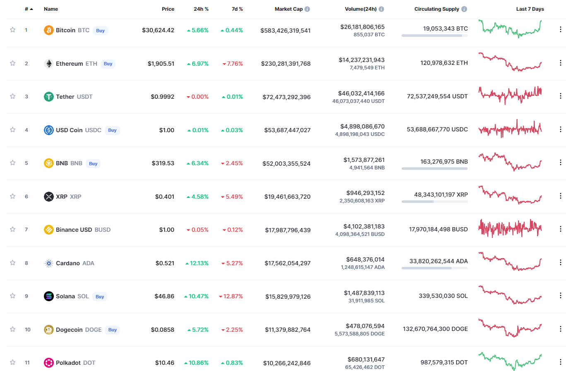Sort by the Market Cap column header
566x371 pixels.
[289, 9]
